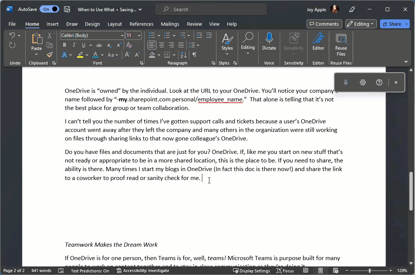Toggle Italic formatting

pos(74,45)
